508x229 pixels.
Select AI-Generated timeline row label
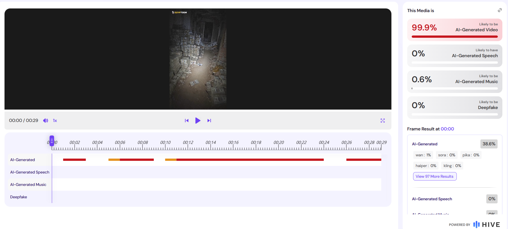(23, 160)
